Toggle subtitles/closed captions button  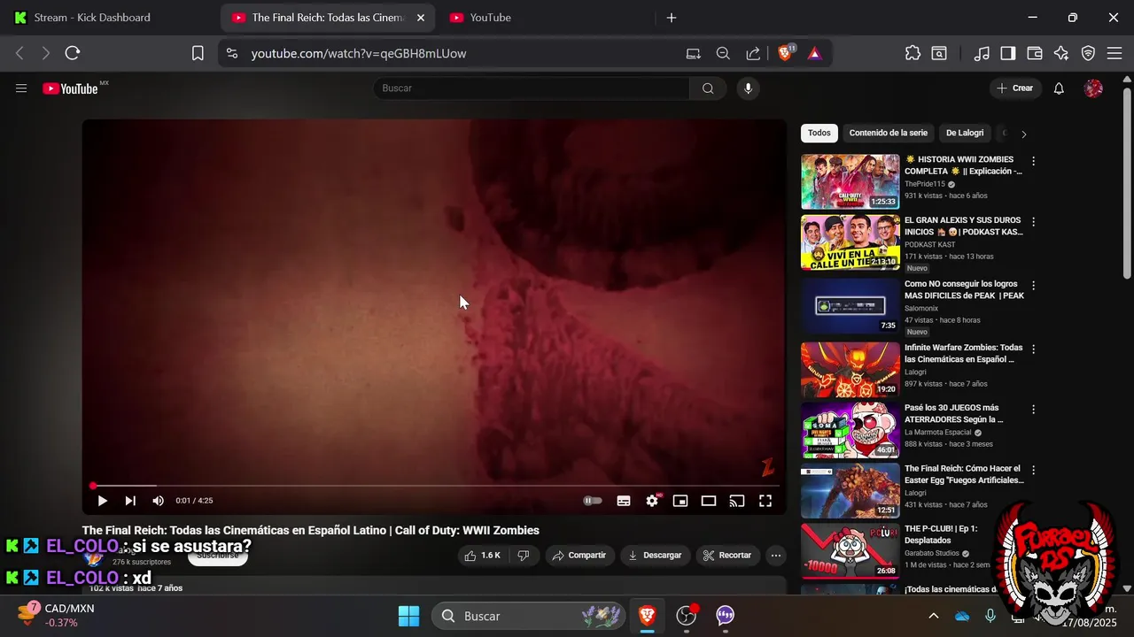tap(624, 501)
